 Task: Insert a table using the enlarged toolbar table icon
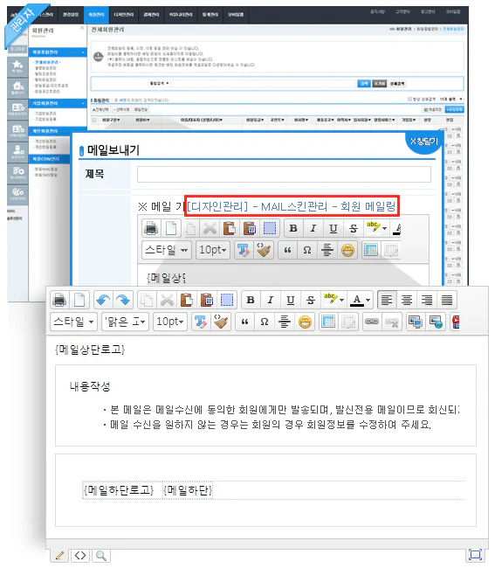[328, 322]
